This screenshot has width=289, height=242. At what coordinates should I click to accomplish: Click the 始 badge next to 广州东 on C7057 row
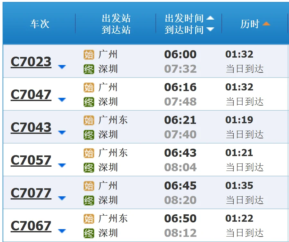coord(89,153)
